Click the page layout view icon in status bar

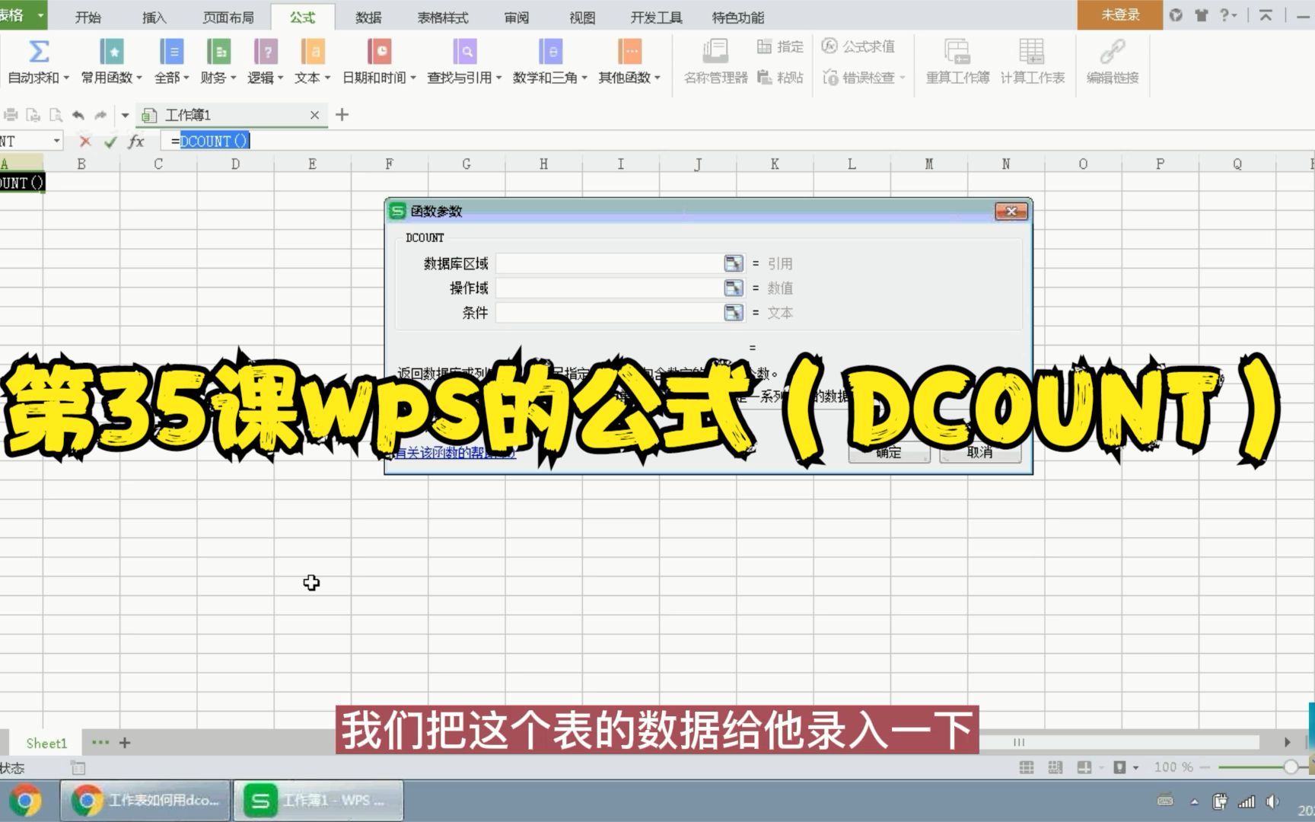[1055, 766]
